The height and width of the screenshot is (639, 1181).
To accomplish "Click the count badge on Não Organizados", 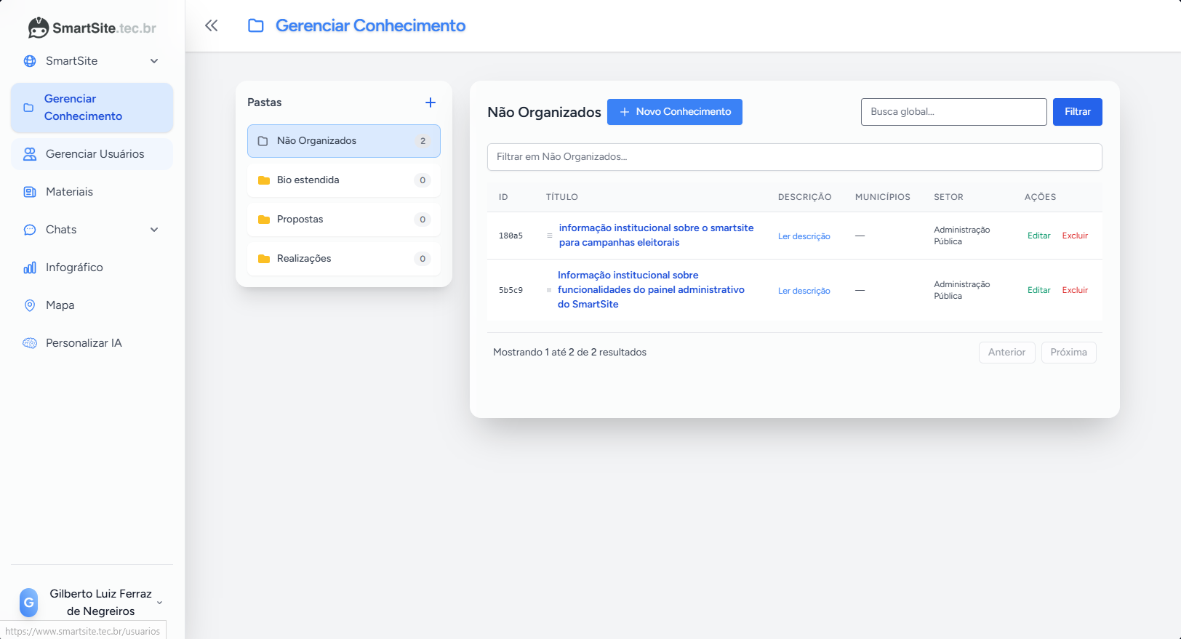I will pos(423,141).
